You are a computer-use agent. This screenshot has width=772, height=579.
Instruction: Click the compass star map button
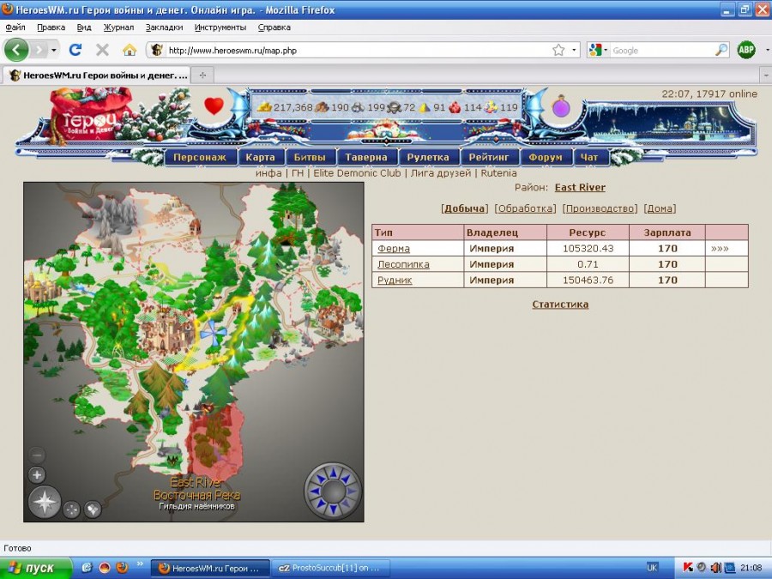(x=45, y=501)
